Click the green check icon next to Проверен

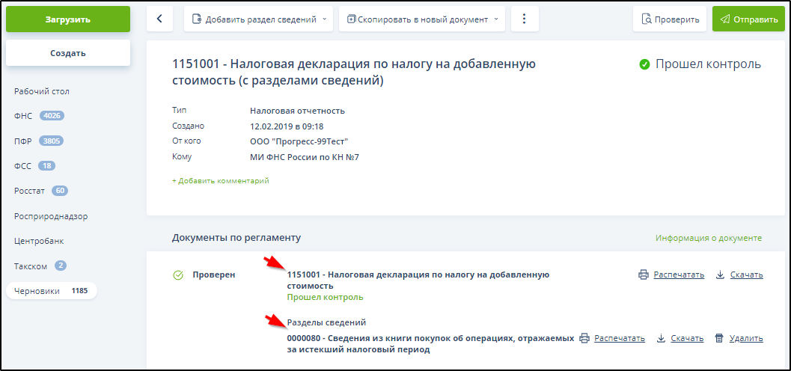point(178,275)
